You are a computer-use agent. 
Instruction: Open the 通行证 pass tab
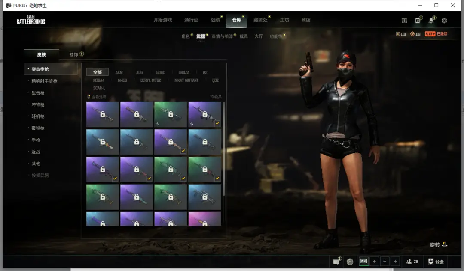[191, 20]
